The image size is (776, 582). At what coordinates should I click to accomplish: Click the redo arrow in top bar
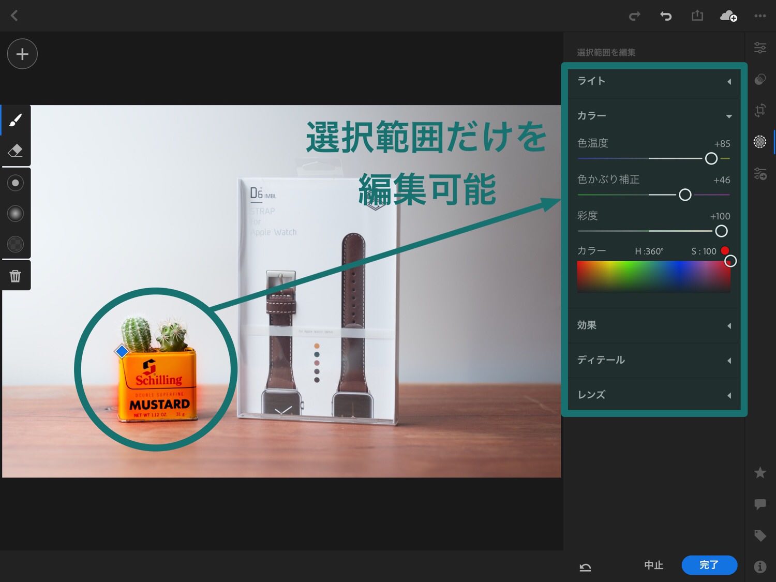pyautogui.click(x=634, y=16)
